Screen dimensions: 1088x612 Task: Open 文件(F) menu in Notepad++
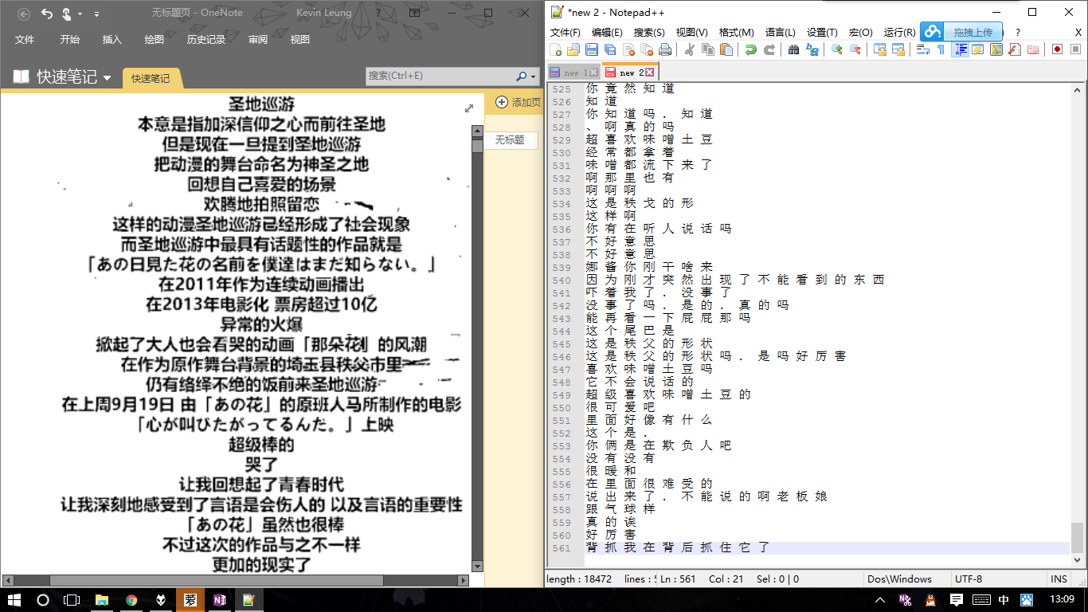click(x=565, y=33)
